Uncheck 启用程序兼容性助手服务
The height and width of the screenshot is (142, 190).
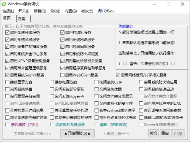(x=62, y=68)
